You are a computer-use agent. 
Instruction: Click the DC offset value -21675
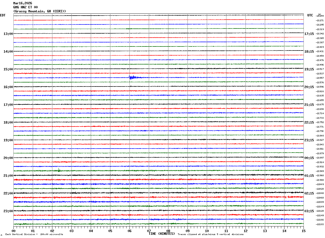320,105
